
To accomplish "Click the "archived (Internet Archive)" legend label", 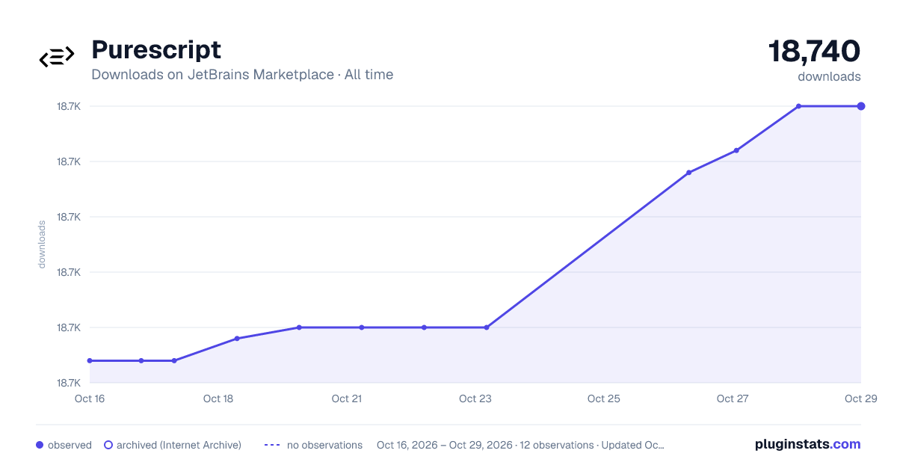I will [179, 445].
